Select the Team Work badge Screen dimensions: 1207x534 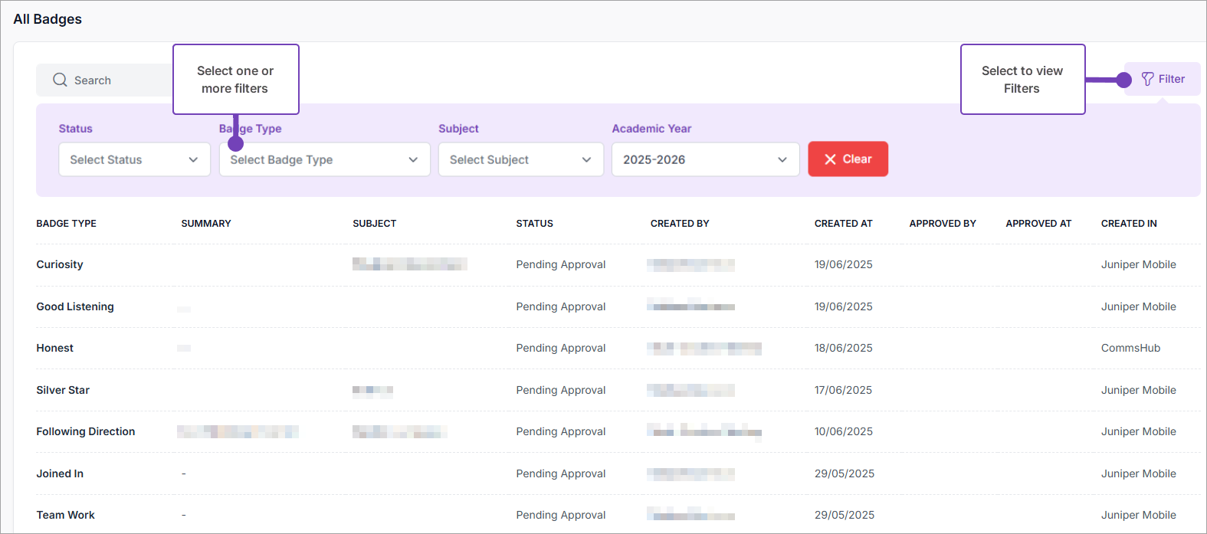(x=66, y=515)
